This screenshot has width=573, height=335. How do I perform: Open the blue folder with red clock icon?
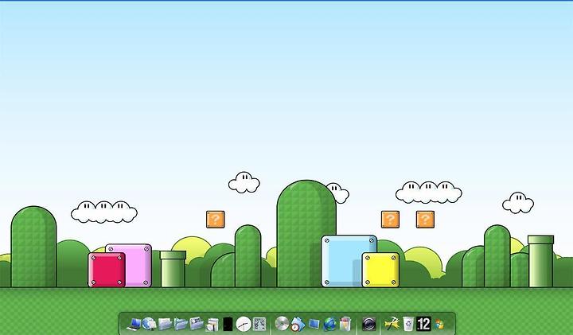298,325
